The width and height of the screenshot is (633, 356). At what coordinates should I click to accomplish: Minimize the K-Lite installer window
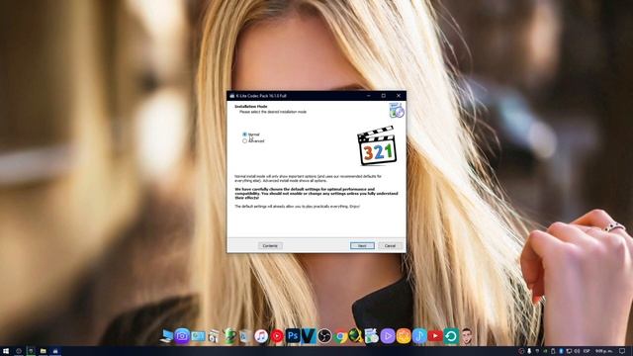pyautogui.click(x=369, y=96)
